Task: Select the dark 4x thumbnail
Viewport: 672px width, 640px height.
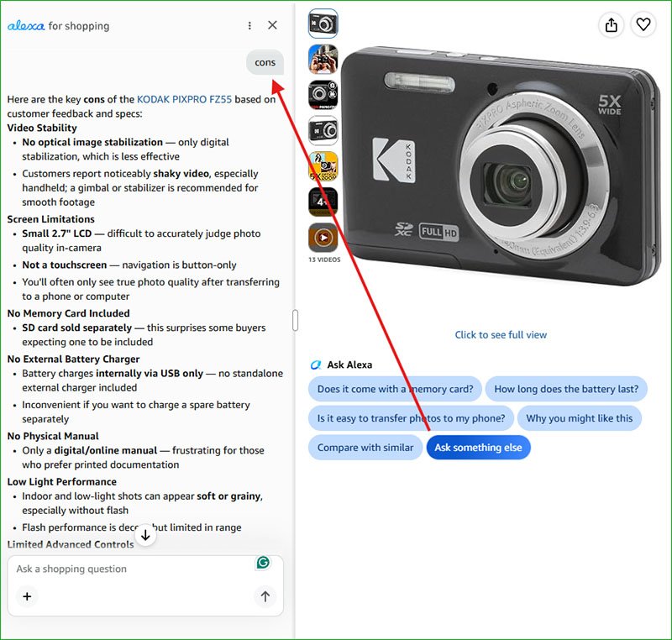Action: 323,202
